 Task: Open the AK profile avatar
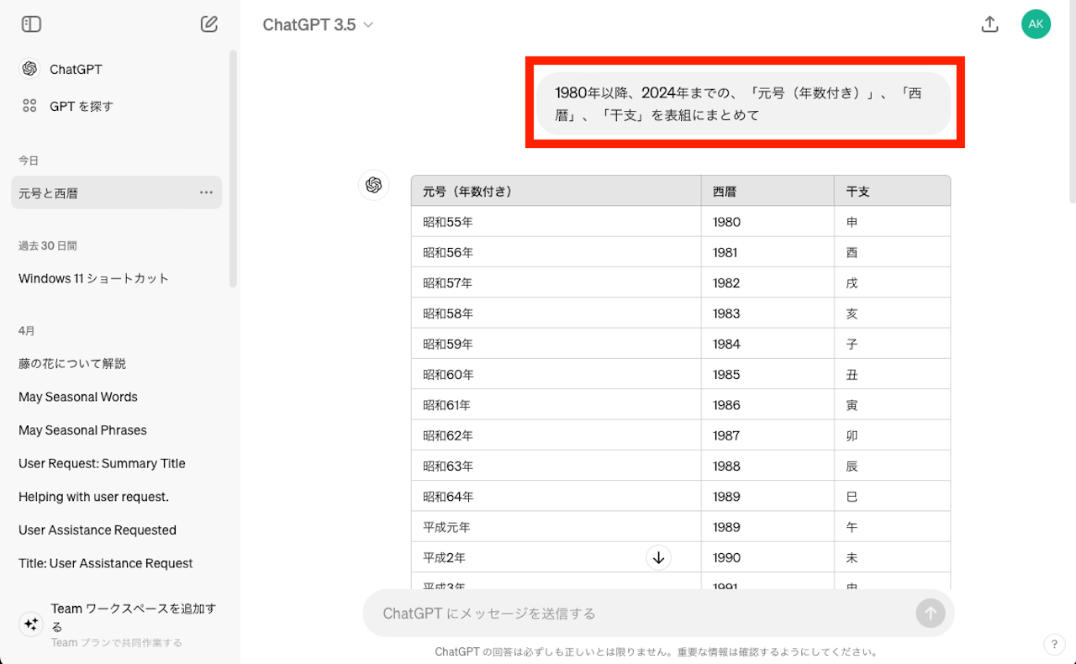tap(1036, 24)
